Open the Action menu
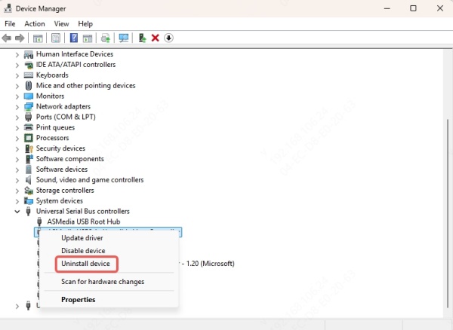The width and height of the screenshot is (453, 330). click(x=35, y=24)
